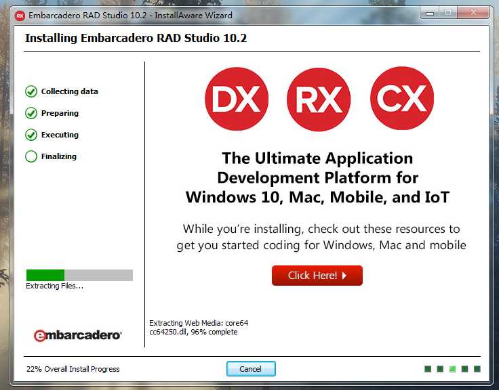Image resolution: width=499 pixels, height=390 pixels.
Task: Click the disabled maximize window button
Action: 448,14
